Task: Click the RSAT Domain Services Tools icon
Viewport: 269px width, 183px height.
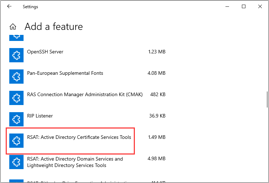Action: point(16,162)
